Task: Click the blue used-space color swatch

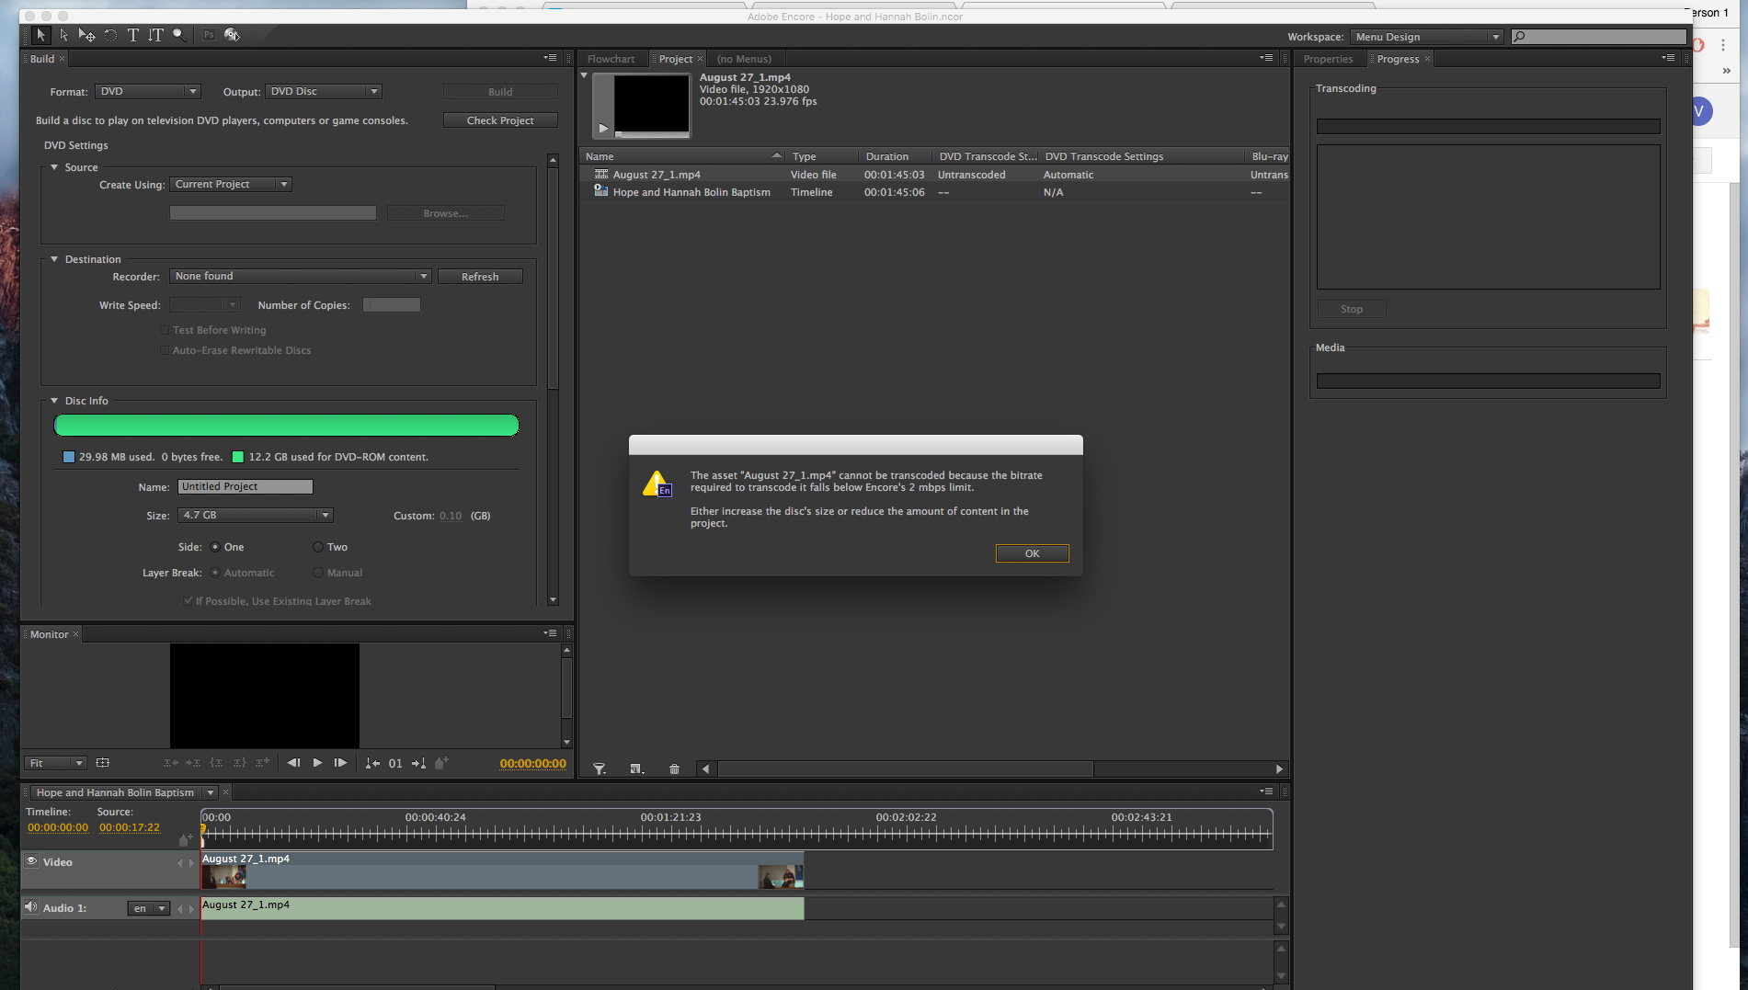Action: [x=68, y=457]
